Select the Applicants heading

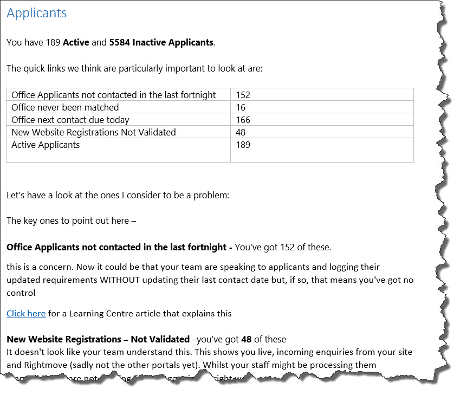pos(37,13)
